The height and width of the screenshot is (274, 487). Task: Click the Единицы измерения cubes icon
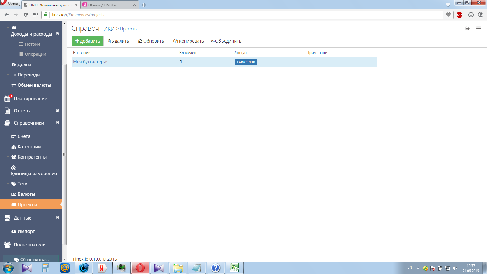coord(14,167)
